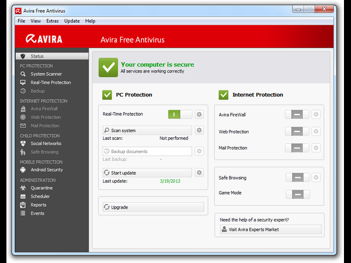Click the Android Security robot icon

(23, 169)
